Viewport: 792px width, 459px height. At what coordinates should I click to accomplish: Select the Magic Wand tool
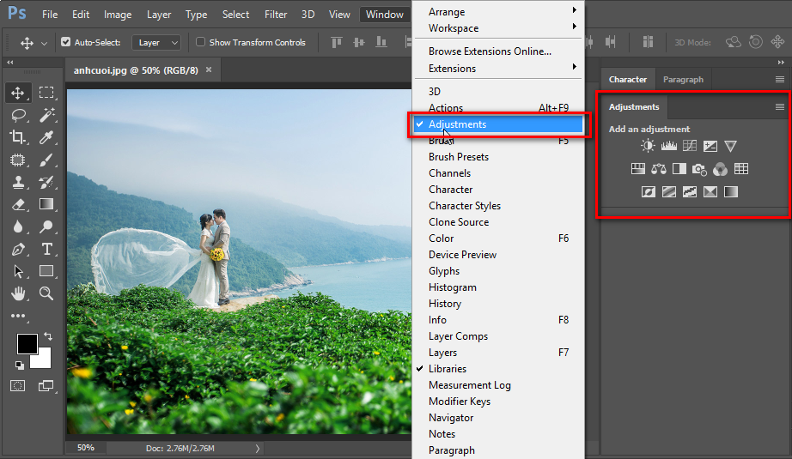coord(47,115)
